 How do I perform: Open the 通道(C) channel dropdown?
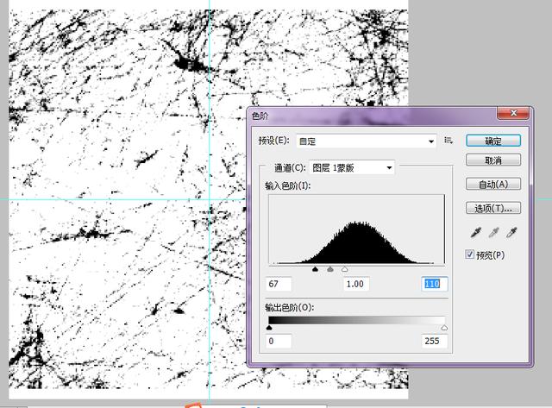click(x=352, y=168)
